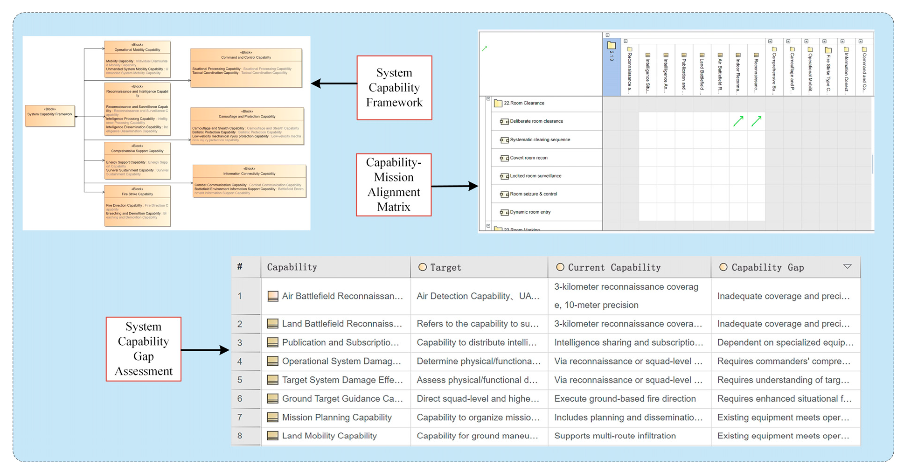
Task: Click the Fire Strike Type folder icon
Action: pos(828,50)
